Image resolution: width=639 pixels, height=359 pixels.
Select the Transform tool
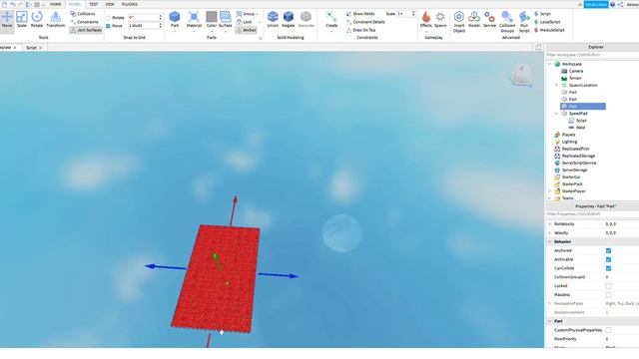pyautogui.click(x=56, y=20)
